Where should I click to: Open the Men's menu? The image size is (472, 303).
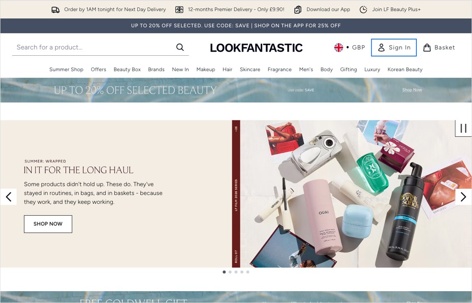(x=306, y=69)
